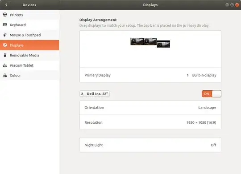
Task: Open the Keyboard settings panel
Action: tap(29, 25)
